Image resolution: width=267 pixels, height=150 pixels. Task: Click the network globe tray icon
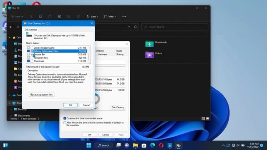234,145
